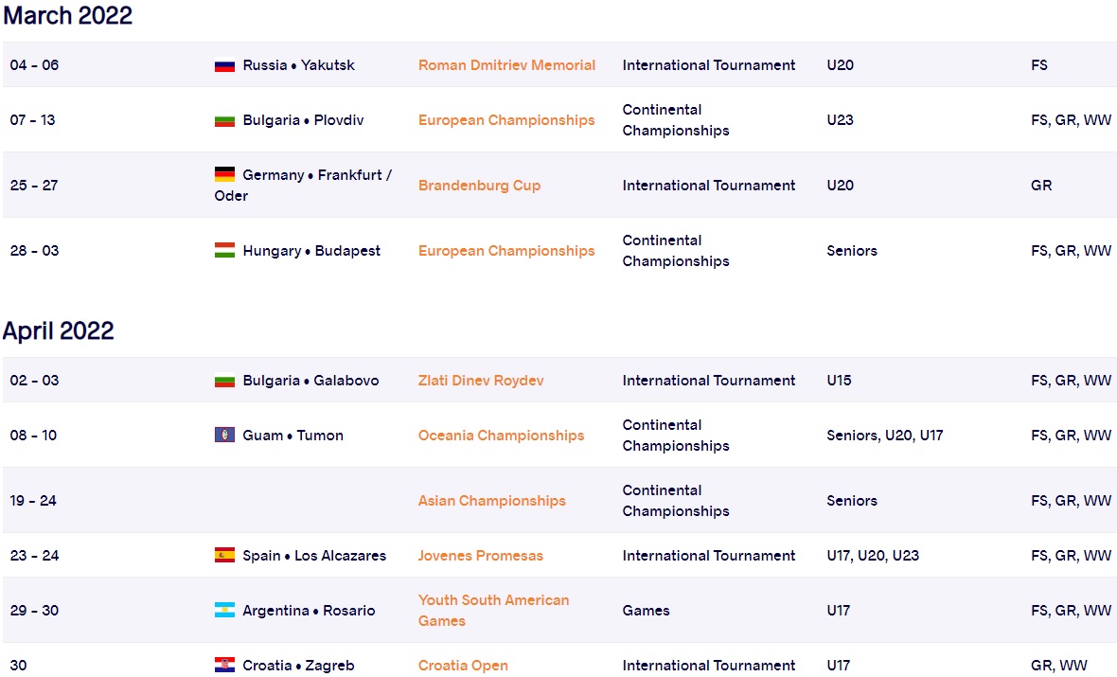
Task: Click the Croatia flag icon
Action: [x=224, y=666]
